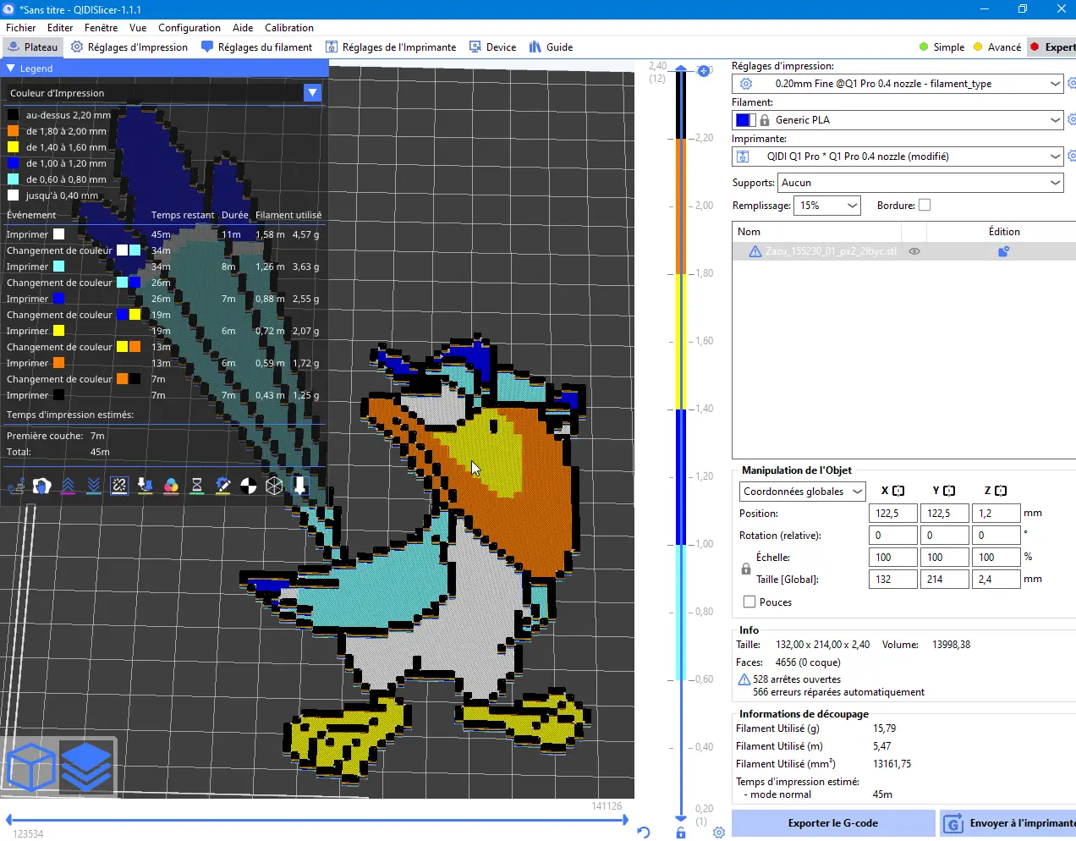
Task: Open the Remplissage 15% dropdown
Action: pos(827,206)
